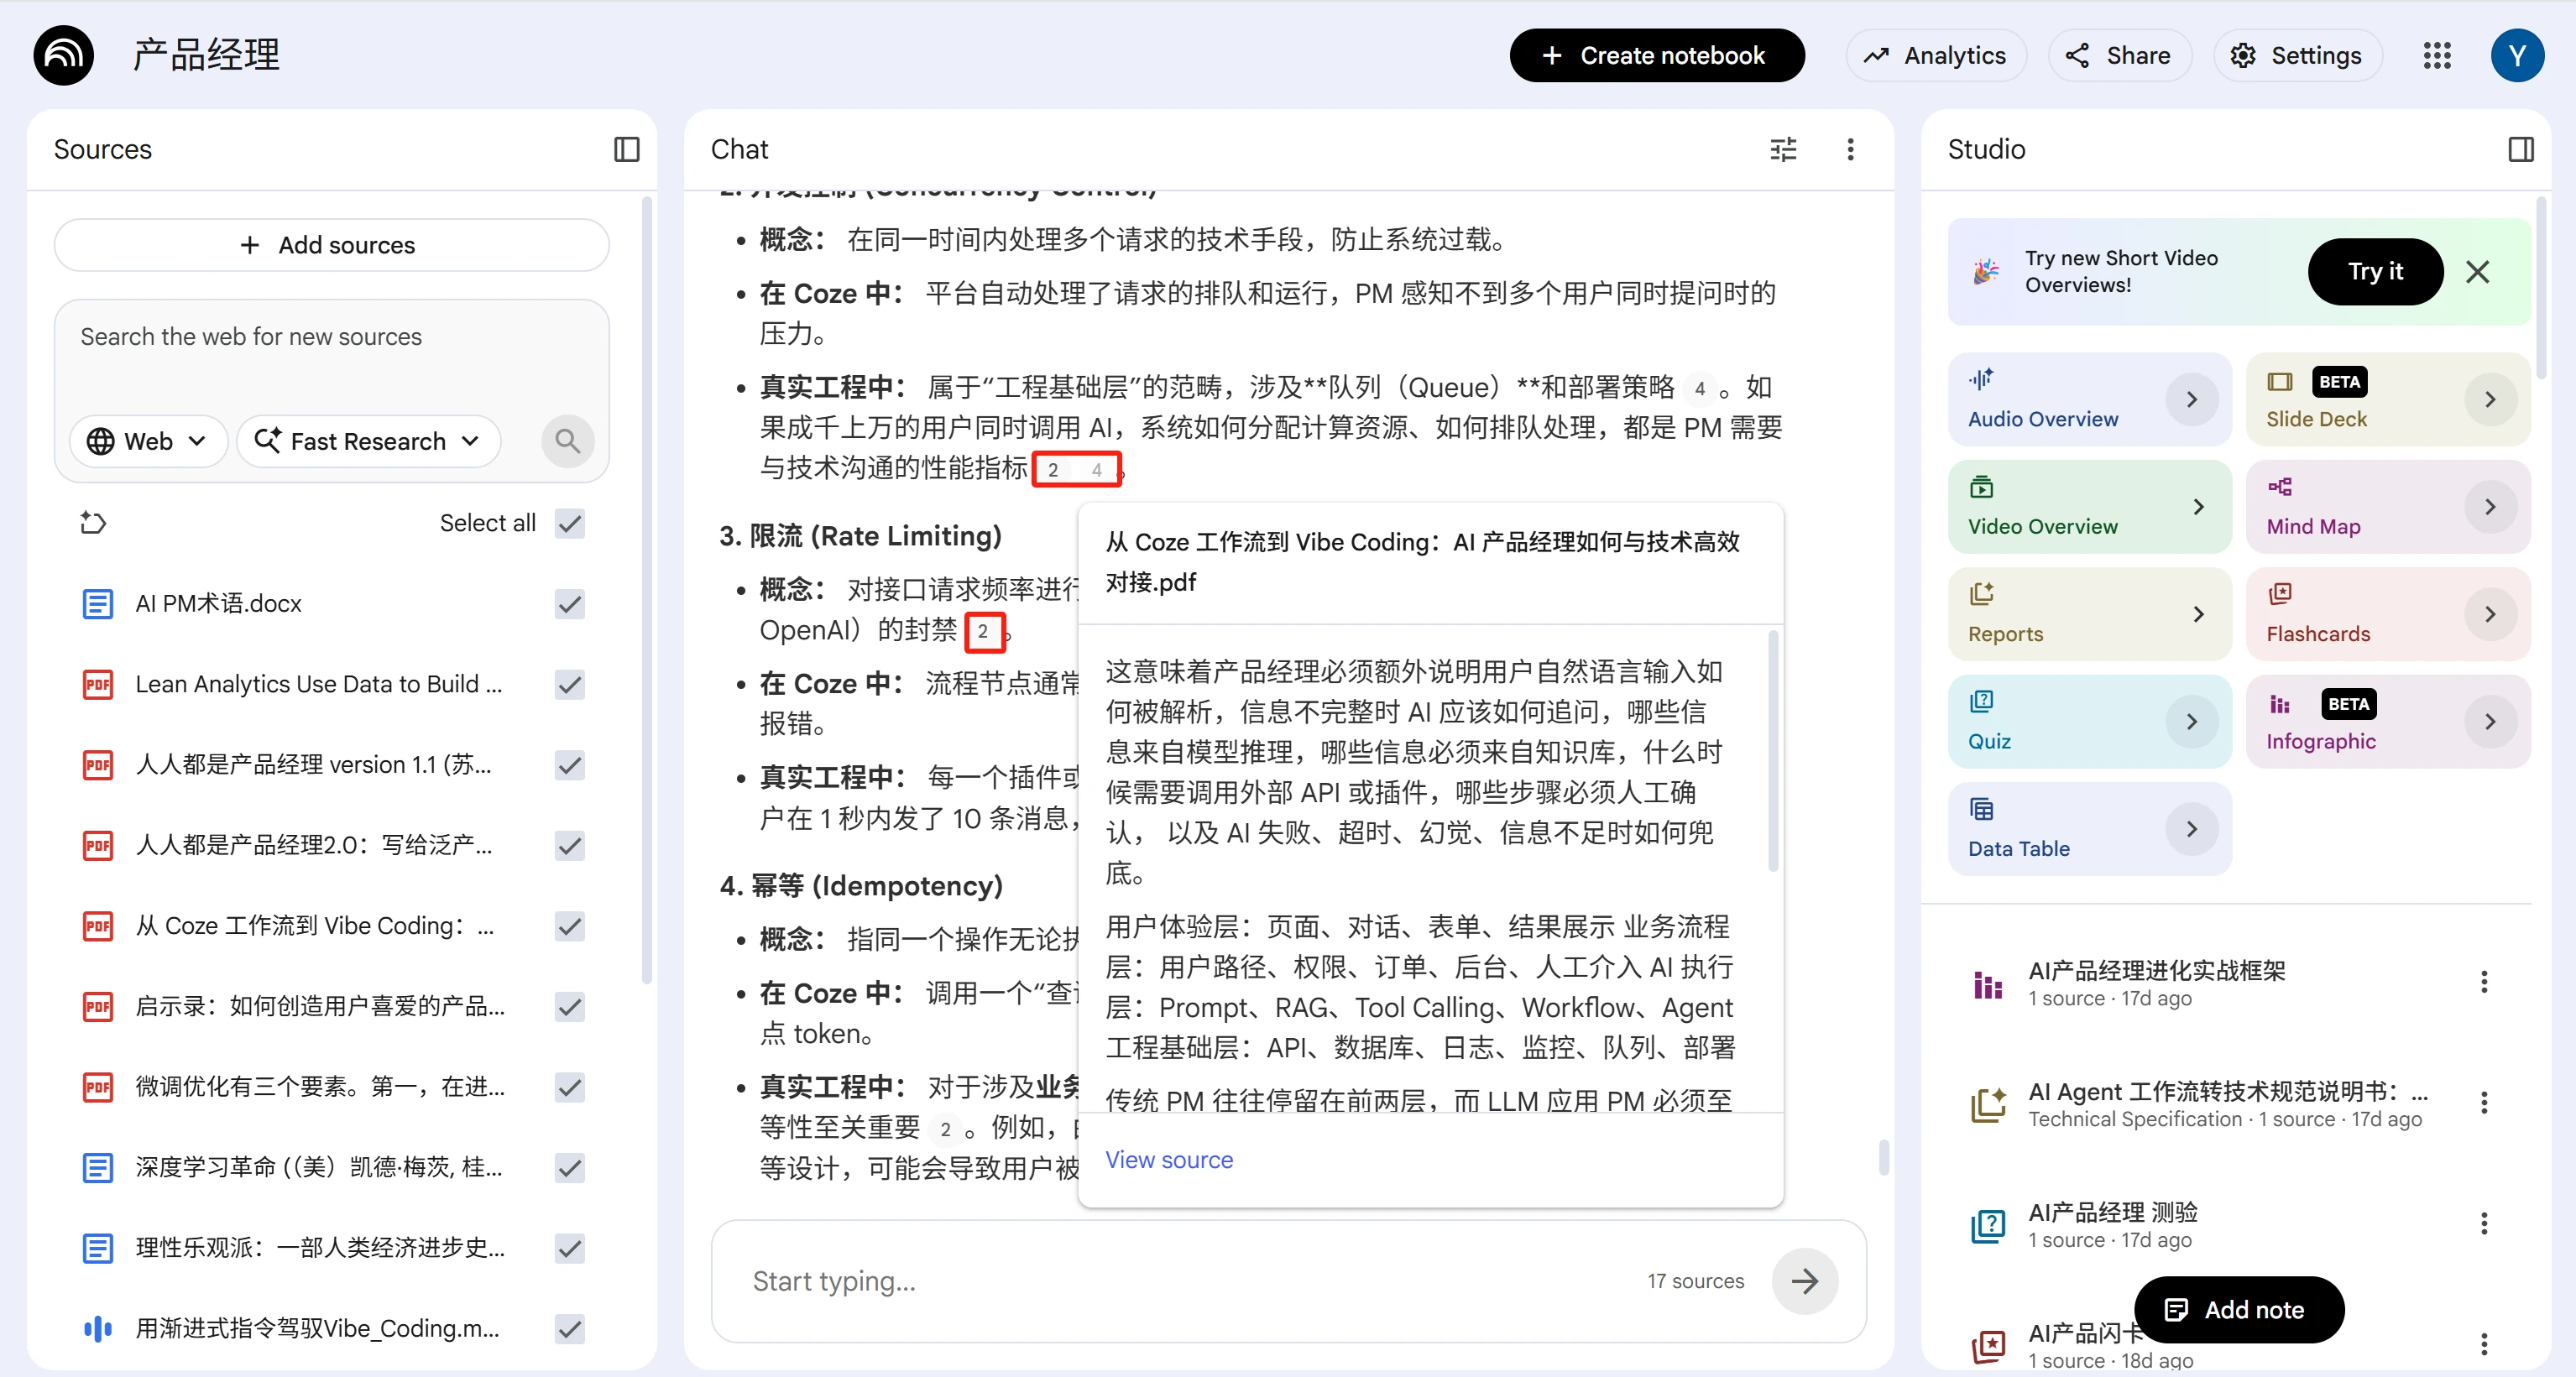
Task: Open the Fast Research dropdown
Action: click(x=368, y=441)
